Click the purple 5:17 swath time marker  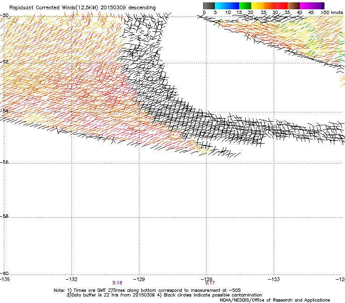tap(210, 283)
